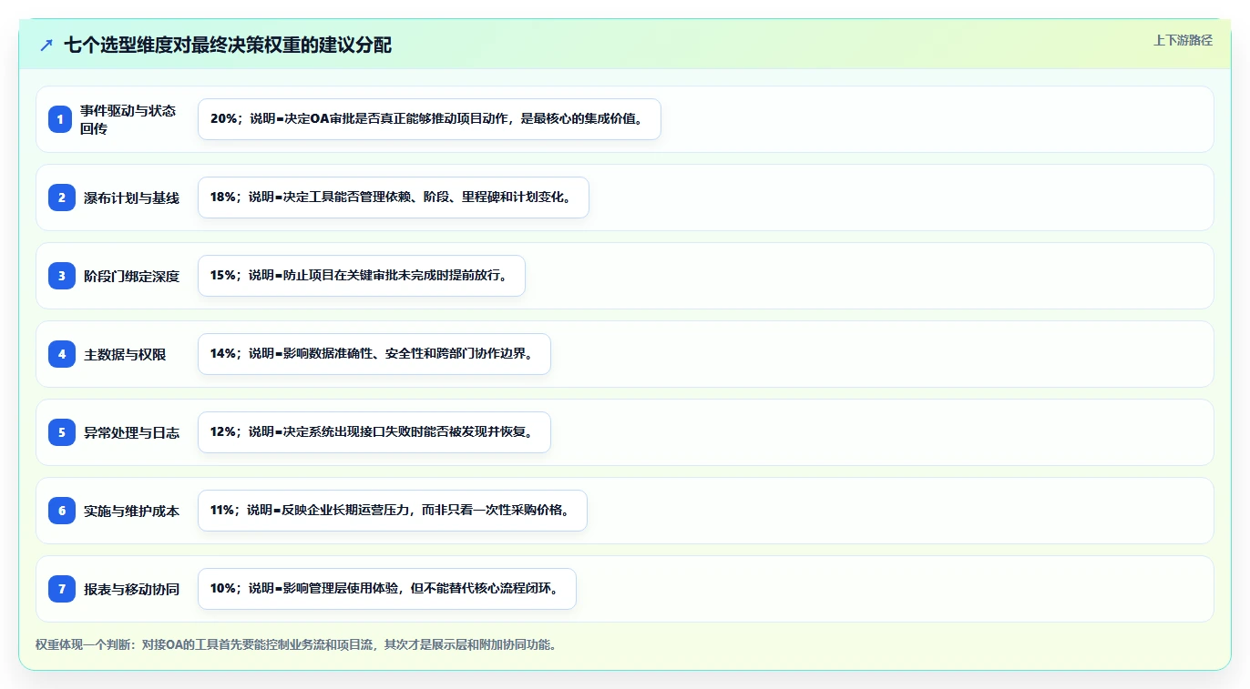Select number badge 2

tap(62, 198)
